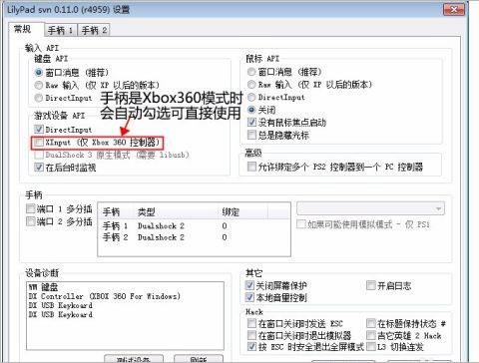
Task: Toggle 没有鼠标焦点启动 checkbox
Action: [251, 122]
